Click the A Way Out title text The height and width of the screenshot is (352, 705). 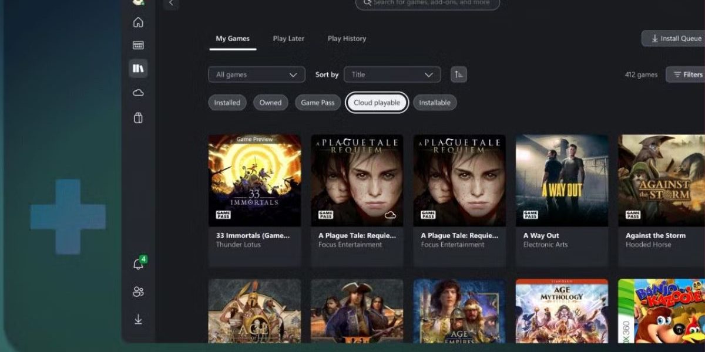tap(541, 235)
